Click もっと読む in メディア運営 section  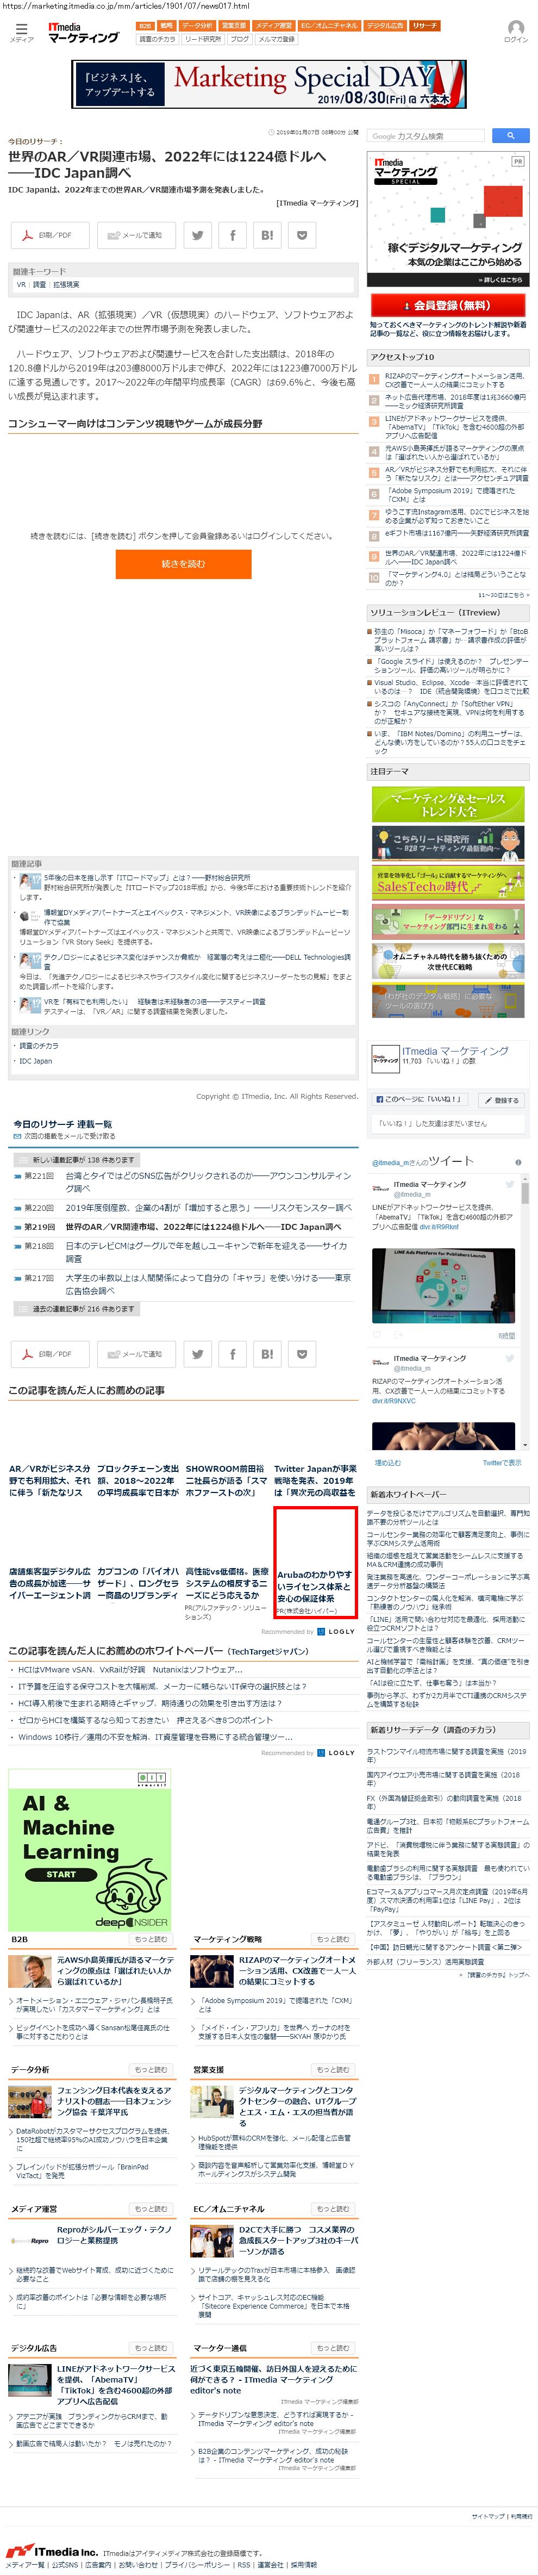click(151, 2208)
